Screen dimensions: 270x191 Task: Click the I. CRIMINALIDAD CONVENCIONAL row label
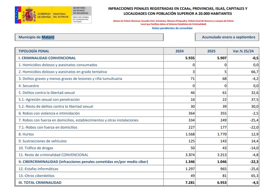pos(47,58)
